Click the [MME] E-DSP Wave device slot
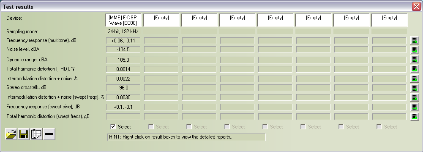 tap(123, 21)
